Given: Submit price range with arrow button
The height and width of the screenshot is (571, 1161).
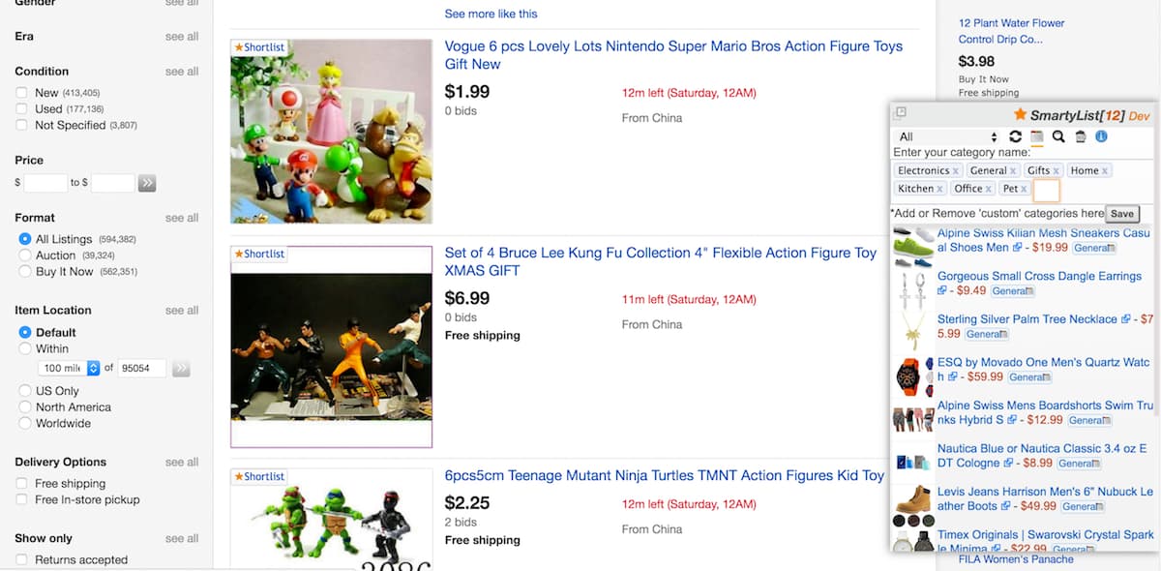Looking at the screenshot, I should [x=147, y=183].
